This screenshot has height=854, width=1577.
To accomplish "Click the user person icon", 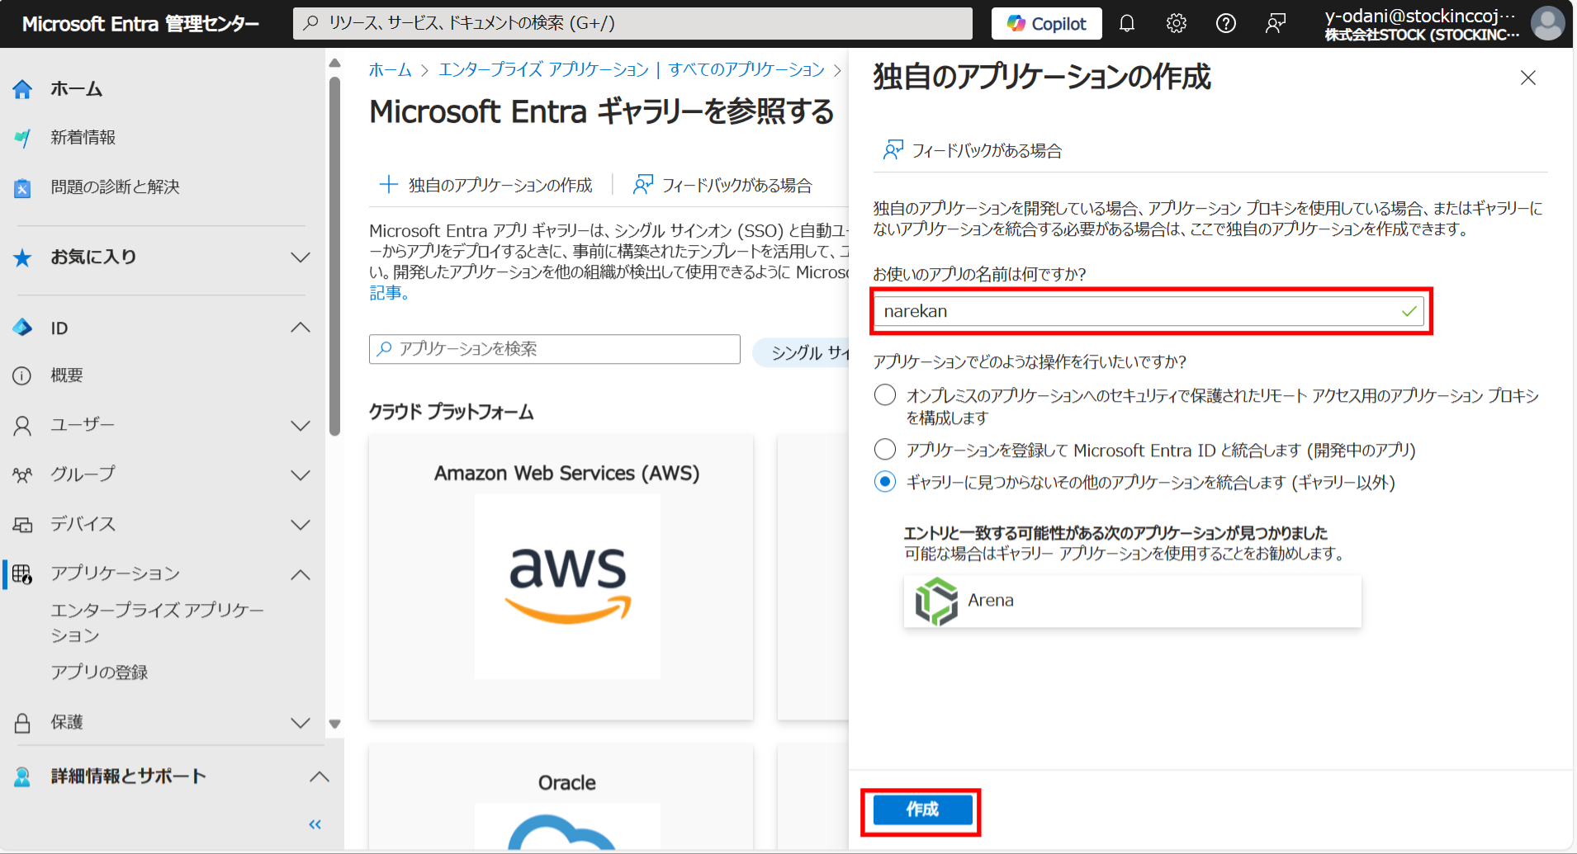I will point(22,426).
